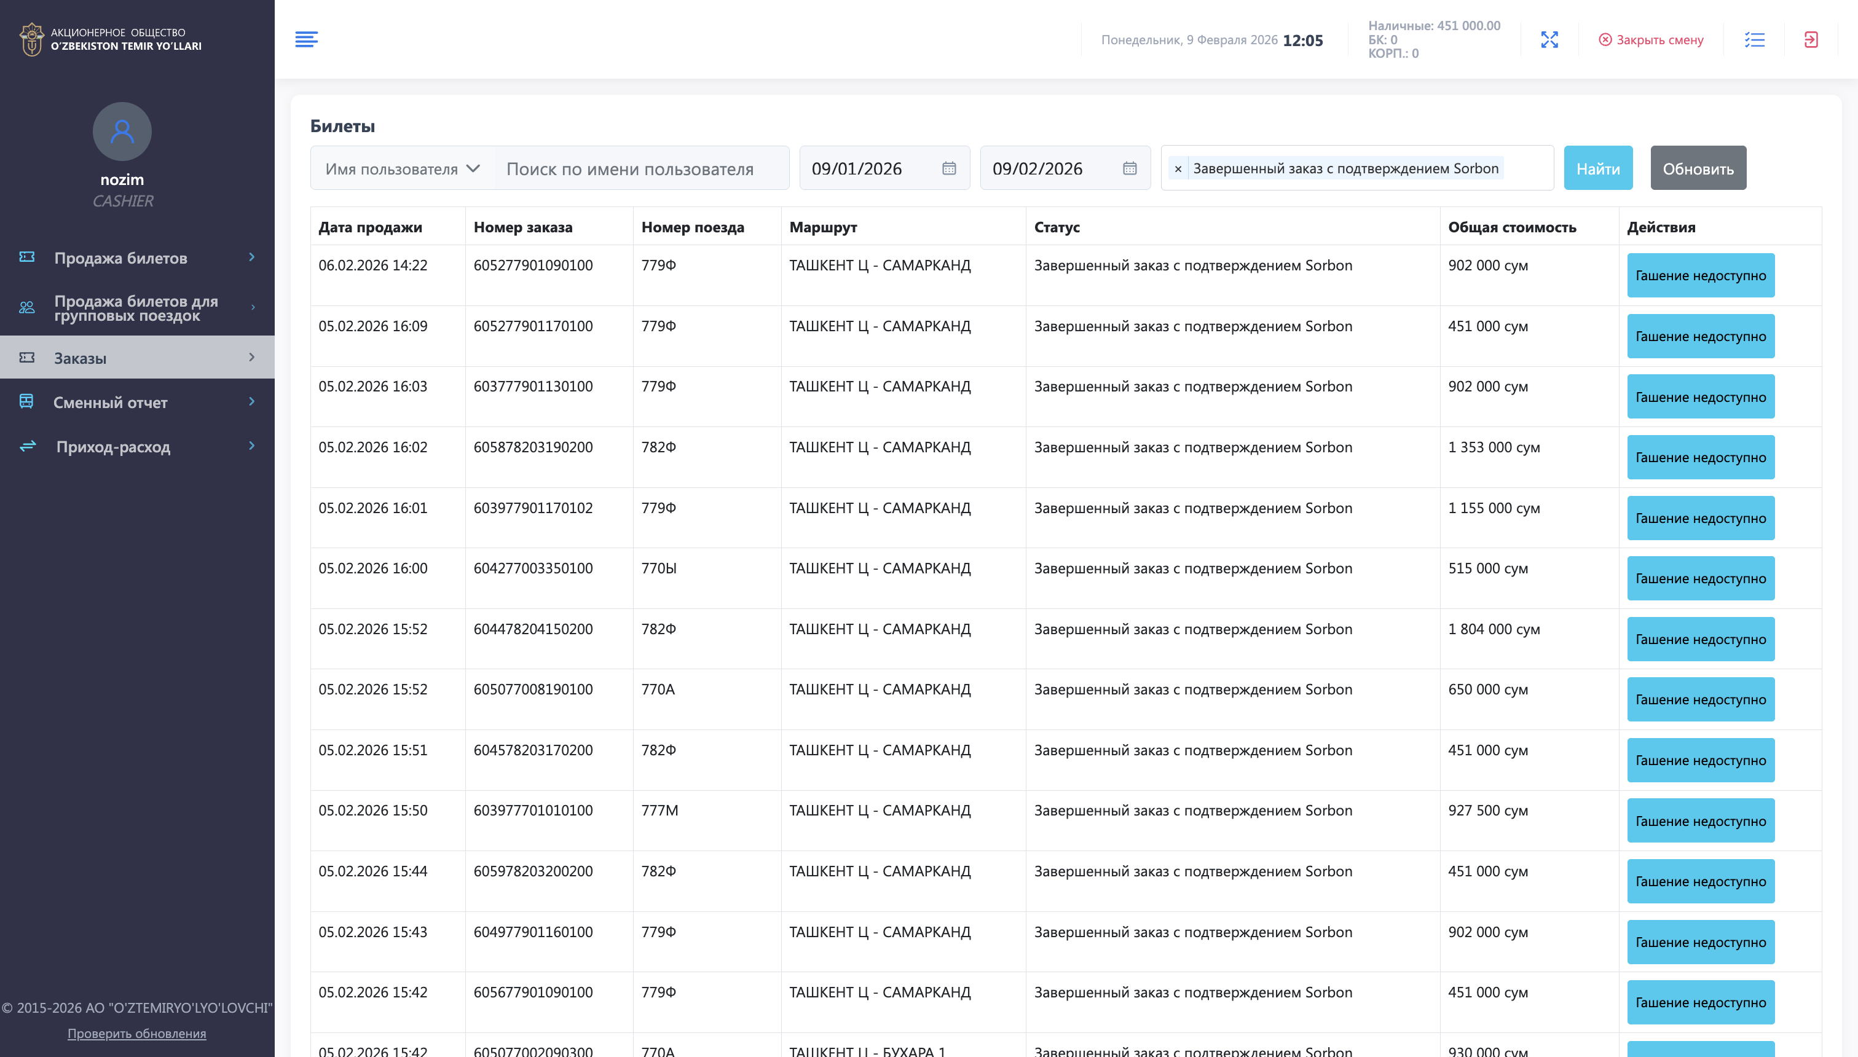The width and height of the screenshot is (1858, 1057).
Task: Click the arrows icon beside Приход-расход
Action: [26, 447]
